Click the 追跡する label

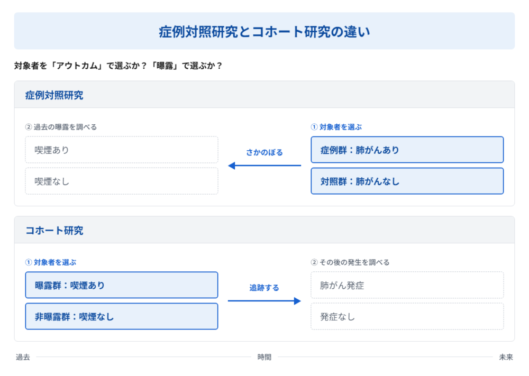click(264, 288)
